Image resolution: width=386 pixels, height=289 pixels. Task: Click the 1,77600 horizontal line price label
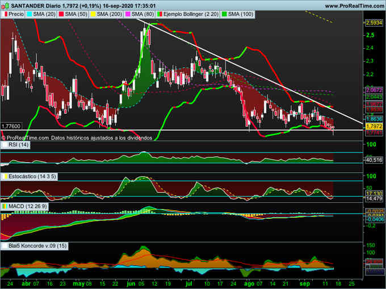pos(11,126)
